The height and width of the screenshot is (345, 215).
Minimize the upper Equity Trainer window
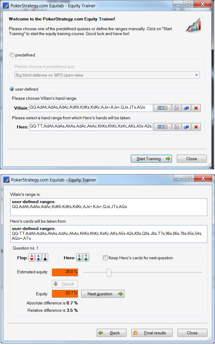pyautogui.click(x=178, y=4)
